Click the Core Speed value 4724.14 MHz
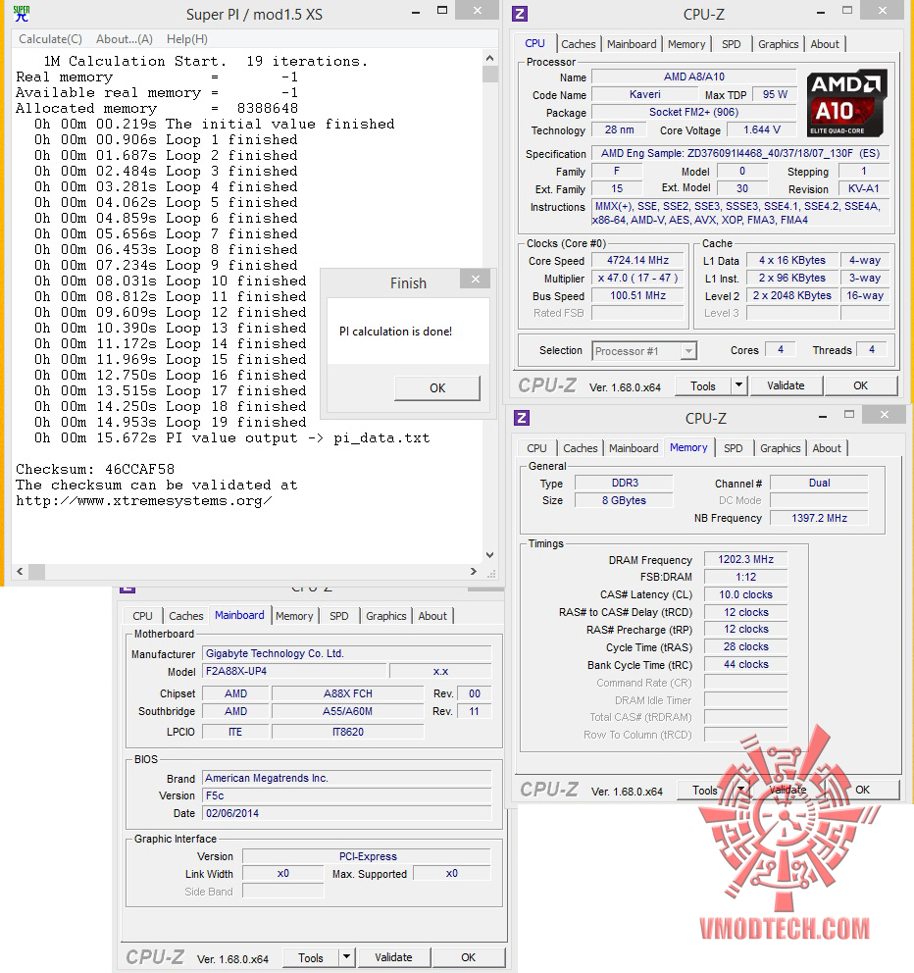914x973 pixels. point(637,260)
